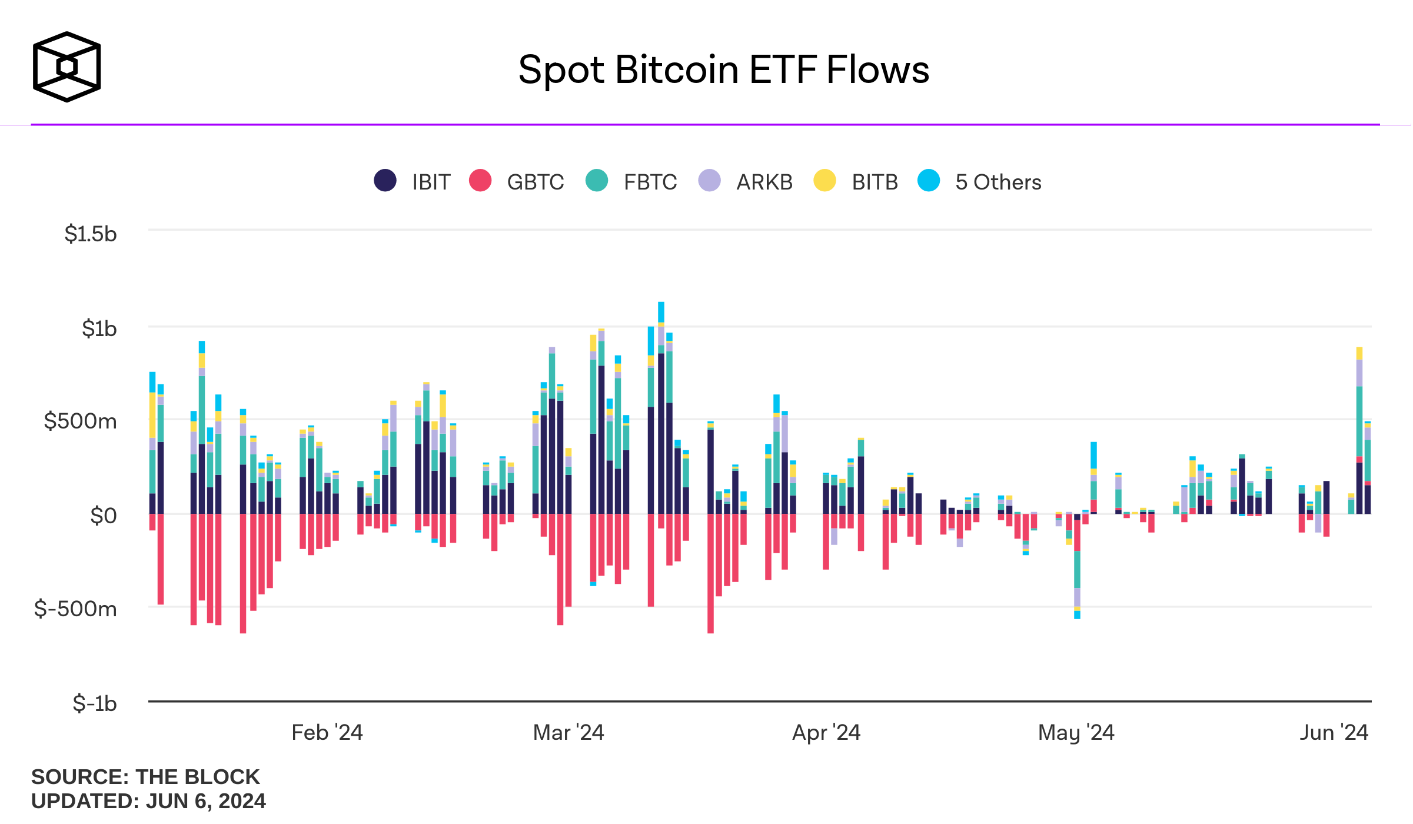The height and width of the screenshot is (824, 1413).
Task: Toggle the GBTC series label
Action: tap(535, 182)
